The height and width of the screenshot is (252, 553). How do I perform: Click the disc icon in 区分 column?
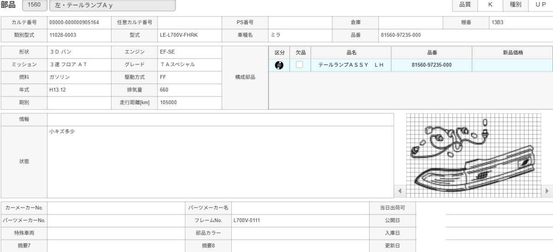[x=279, y=65]
